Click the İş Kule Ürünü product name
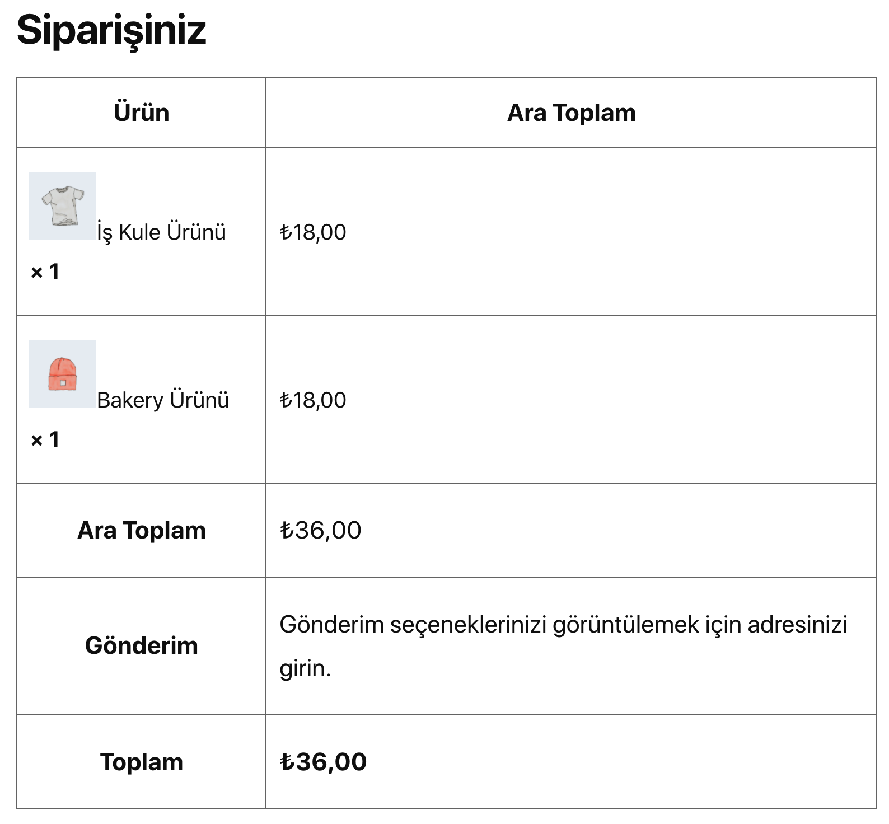This screenshot has height=824, width=889. pos(161,232)
